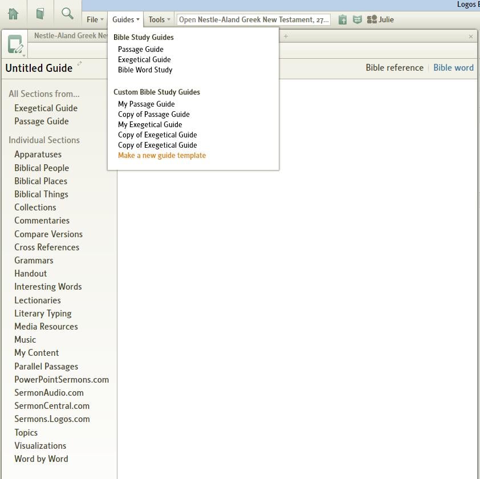The width and height of the screenshot is (480, 479).
Task: Open the Home page icon
Action: 13,14
